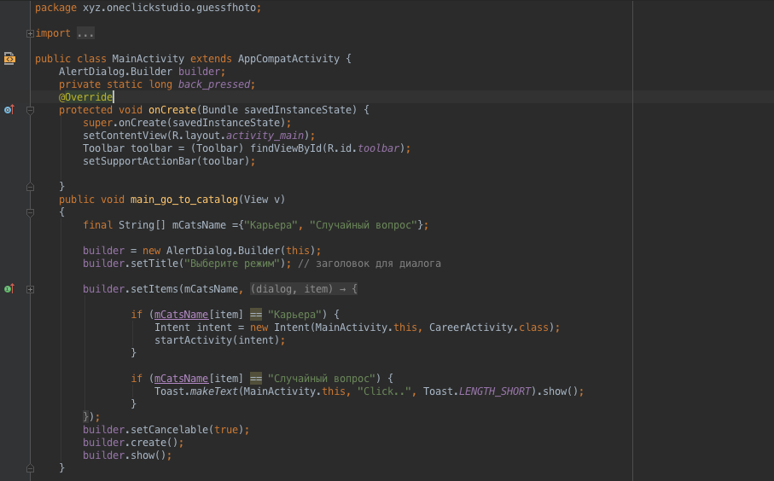The width and height of the screenshot is (774, 481).
Task: Click the main_go_to_catalog method name
Action: click(184, 200)
